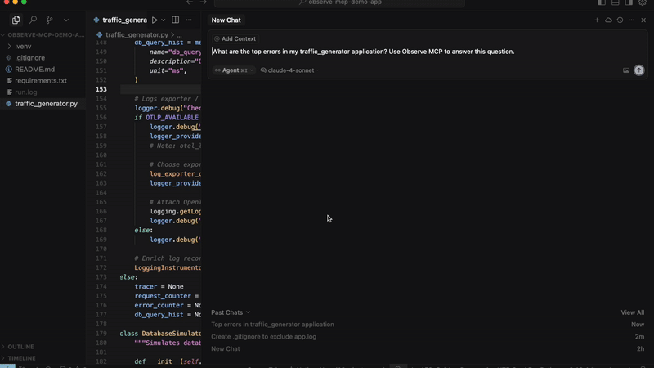Open the Agent mode dropdown

[x=234, y=70]
